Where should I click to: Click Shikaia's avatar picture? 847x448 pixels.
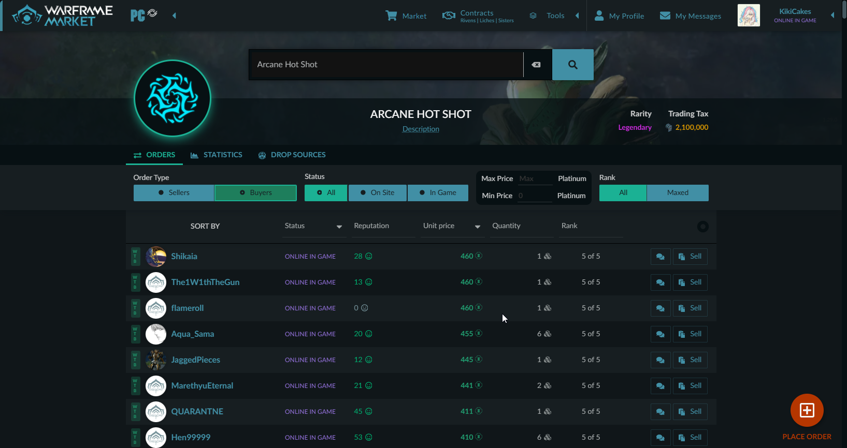tap(156, 257)
